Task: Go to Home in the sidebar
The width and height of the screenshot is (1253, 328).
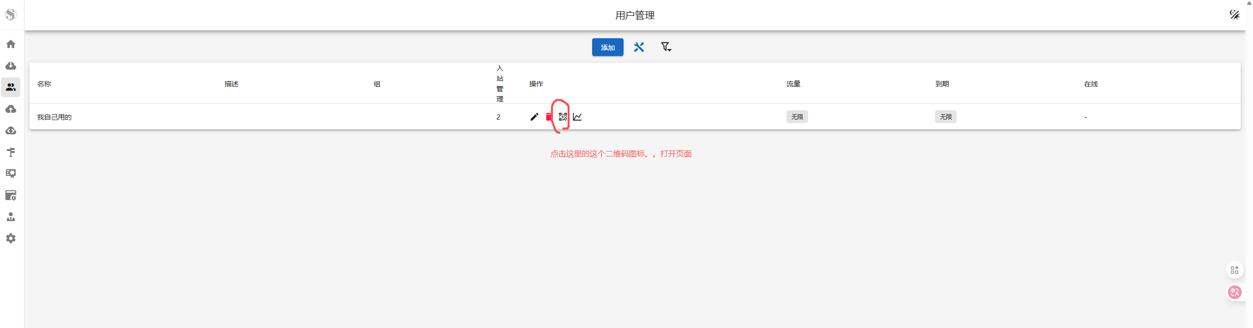Action: (x=11, y=44)
